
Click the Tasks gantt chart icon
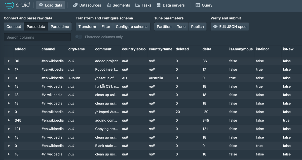point(137,5)
